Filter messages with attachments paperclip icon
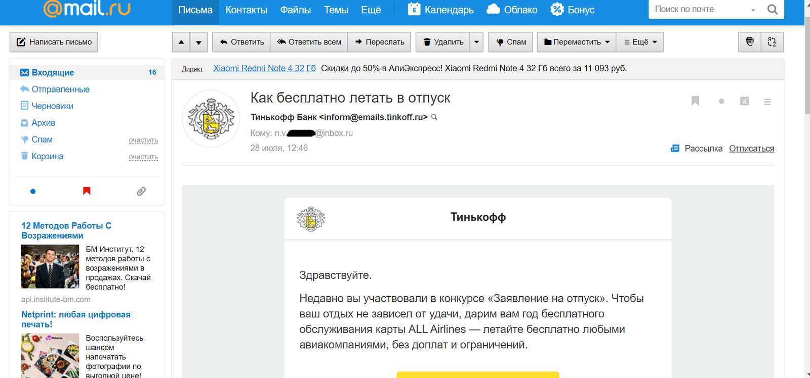This screenshot has height=378, width=810. (141, 191)
